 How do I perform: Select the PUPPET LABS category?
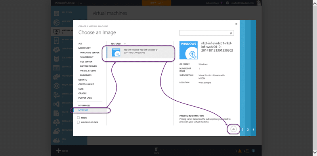[85, 98]
